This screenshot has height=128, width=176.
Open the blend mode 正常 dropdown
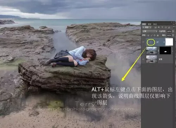coord(150,31)
